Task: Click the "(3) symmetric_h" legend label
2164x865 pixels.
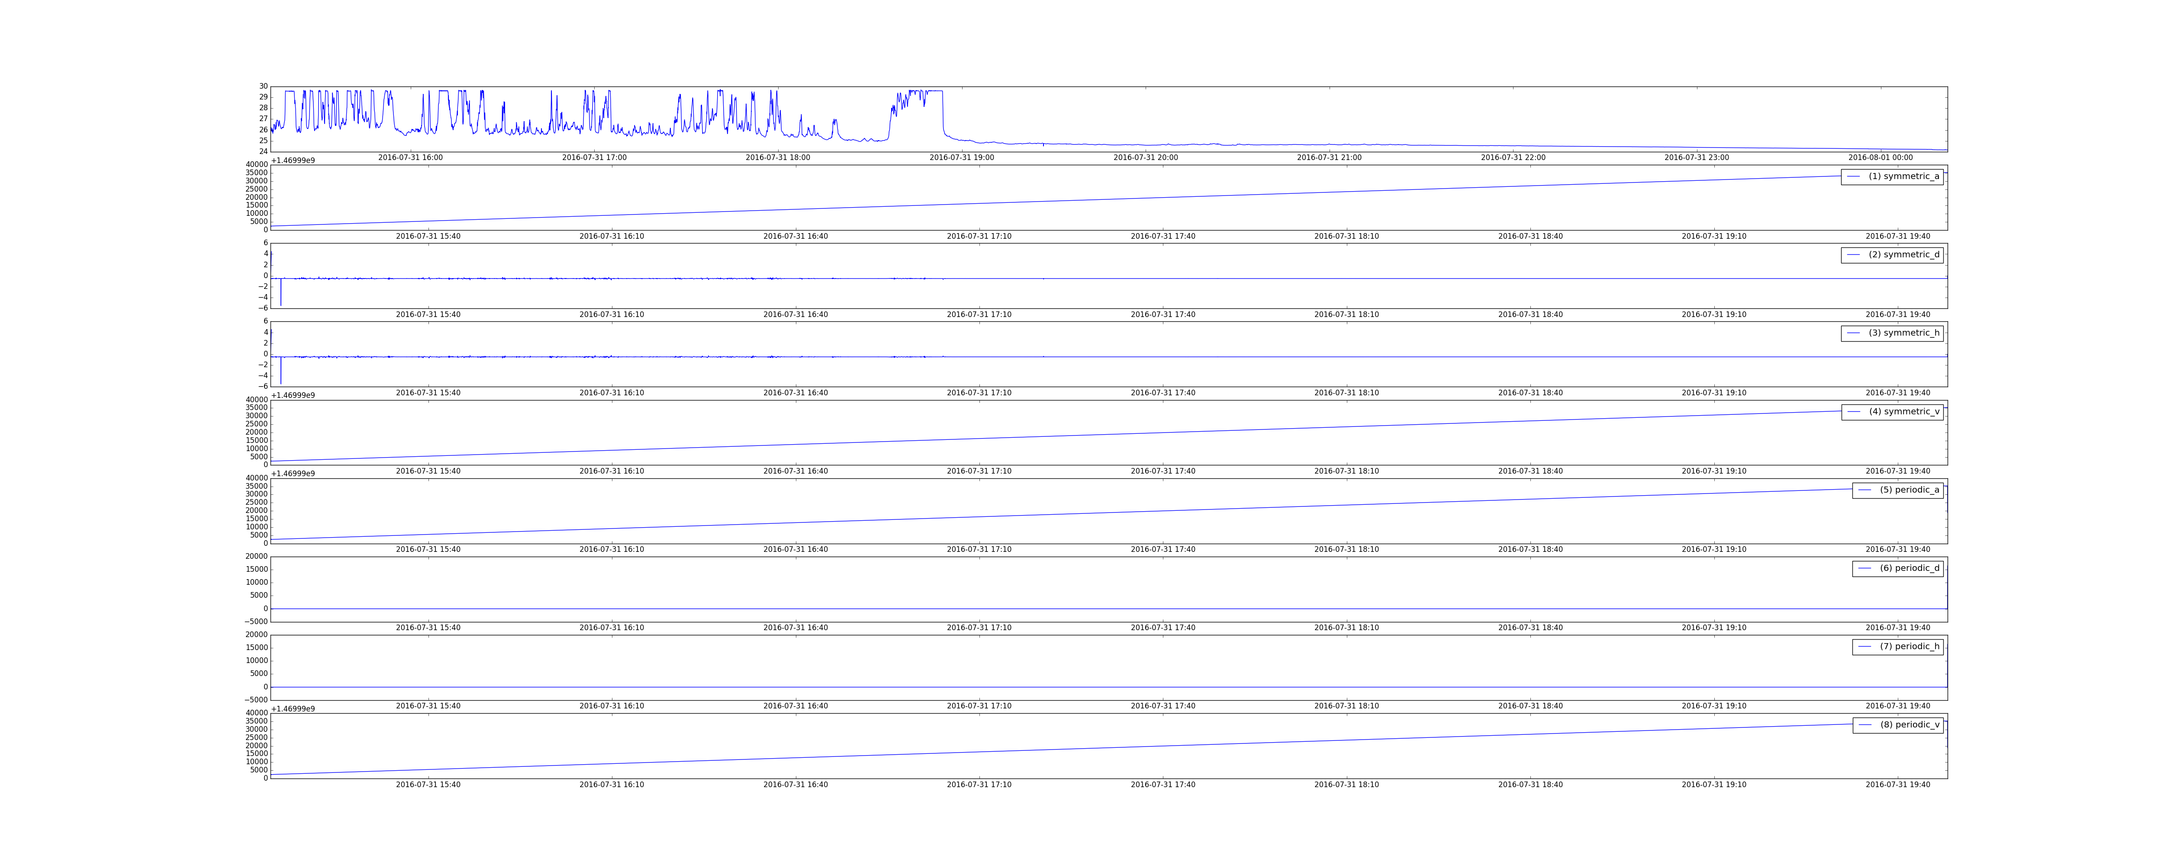Action: tap(1903, 333)
